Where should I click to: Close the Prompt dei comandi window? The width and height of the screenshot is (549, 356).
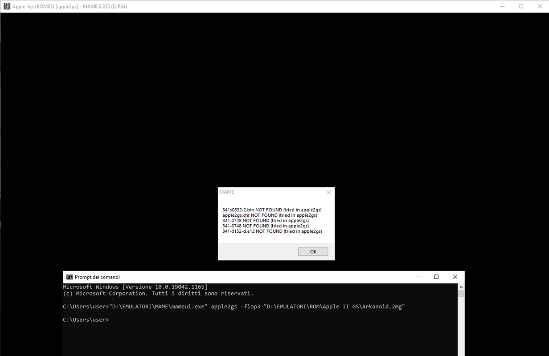pos(455,277)
